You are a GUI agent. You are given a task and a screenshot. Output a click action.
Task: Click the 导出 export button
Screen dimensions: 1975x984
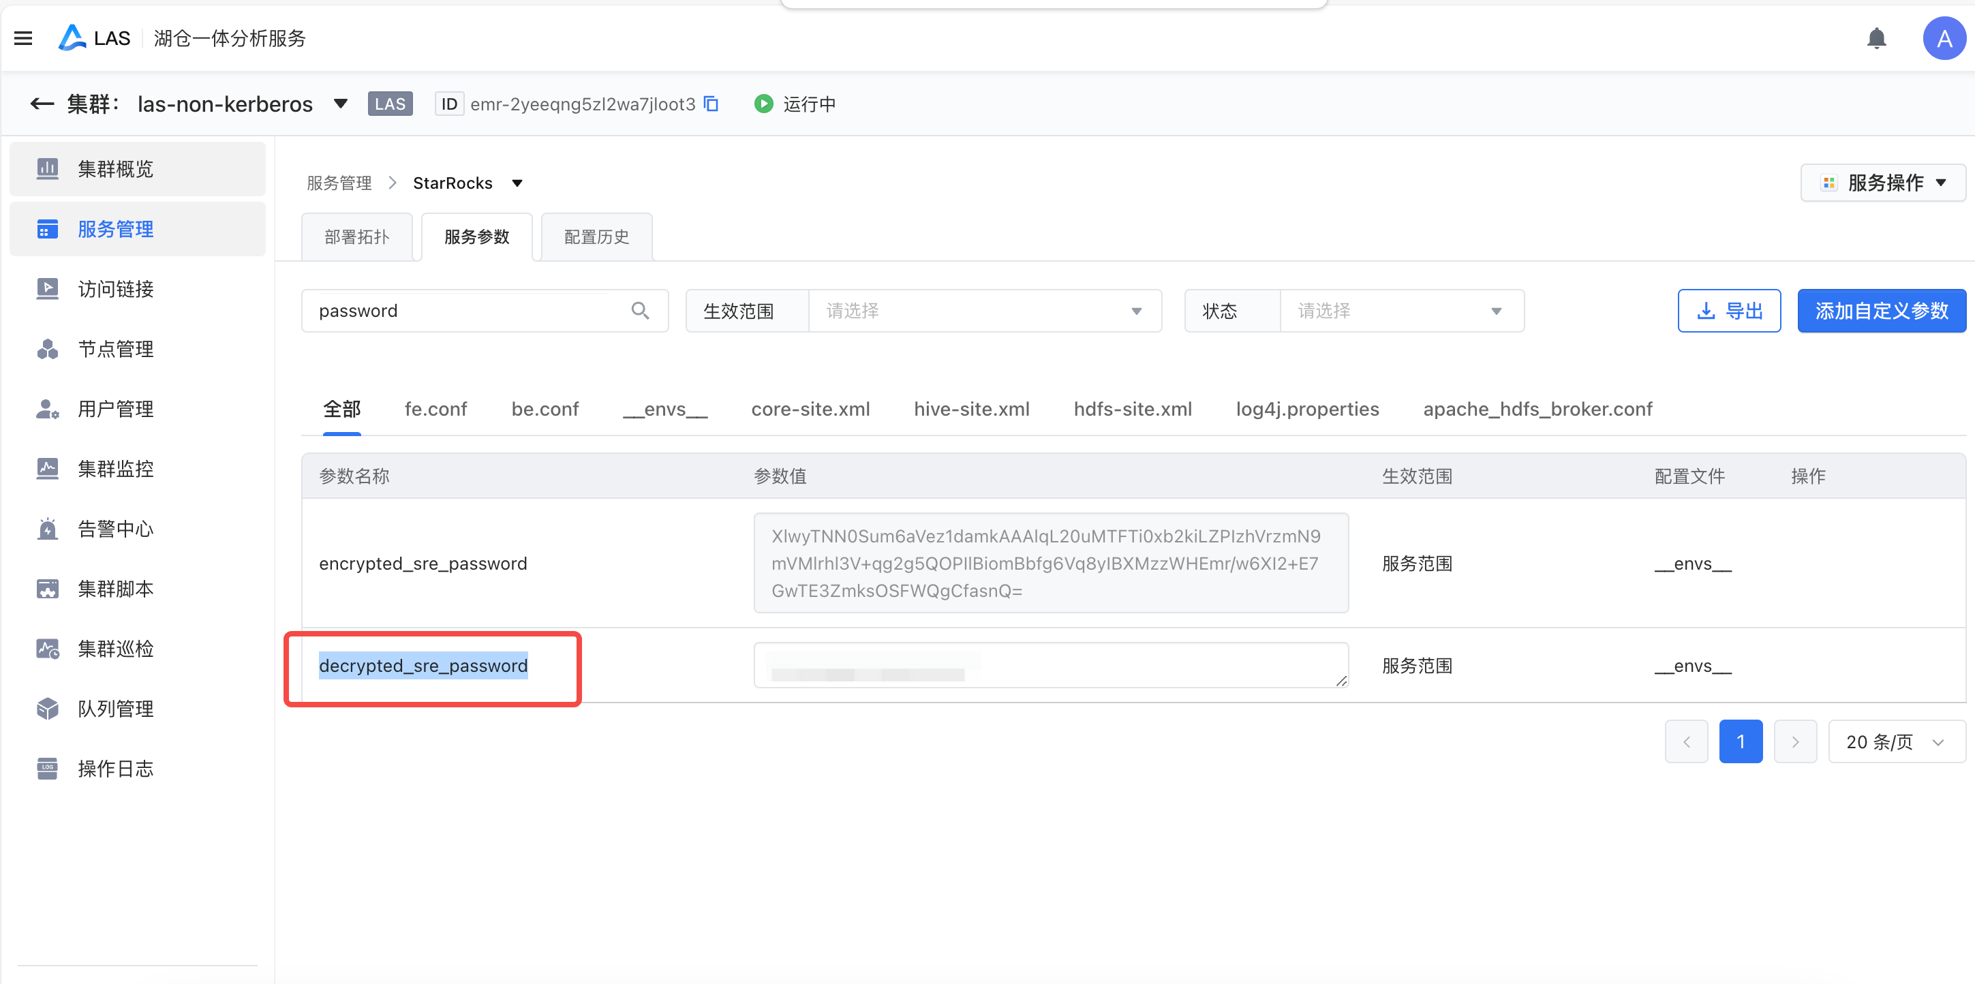(x=1728, y=310)
